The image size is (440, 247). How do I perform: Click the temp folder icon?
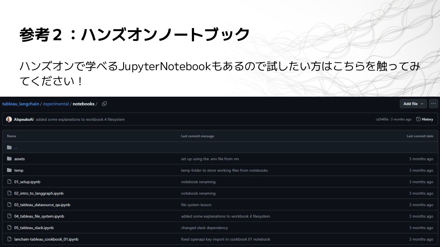[x=9, y=170]
